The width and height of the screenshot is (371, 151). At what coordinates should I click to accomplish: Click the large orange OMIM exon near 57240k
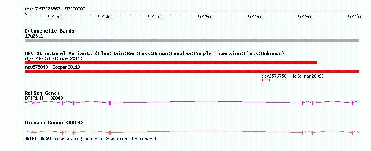[110, 132]
